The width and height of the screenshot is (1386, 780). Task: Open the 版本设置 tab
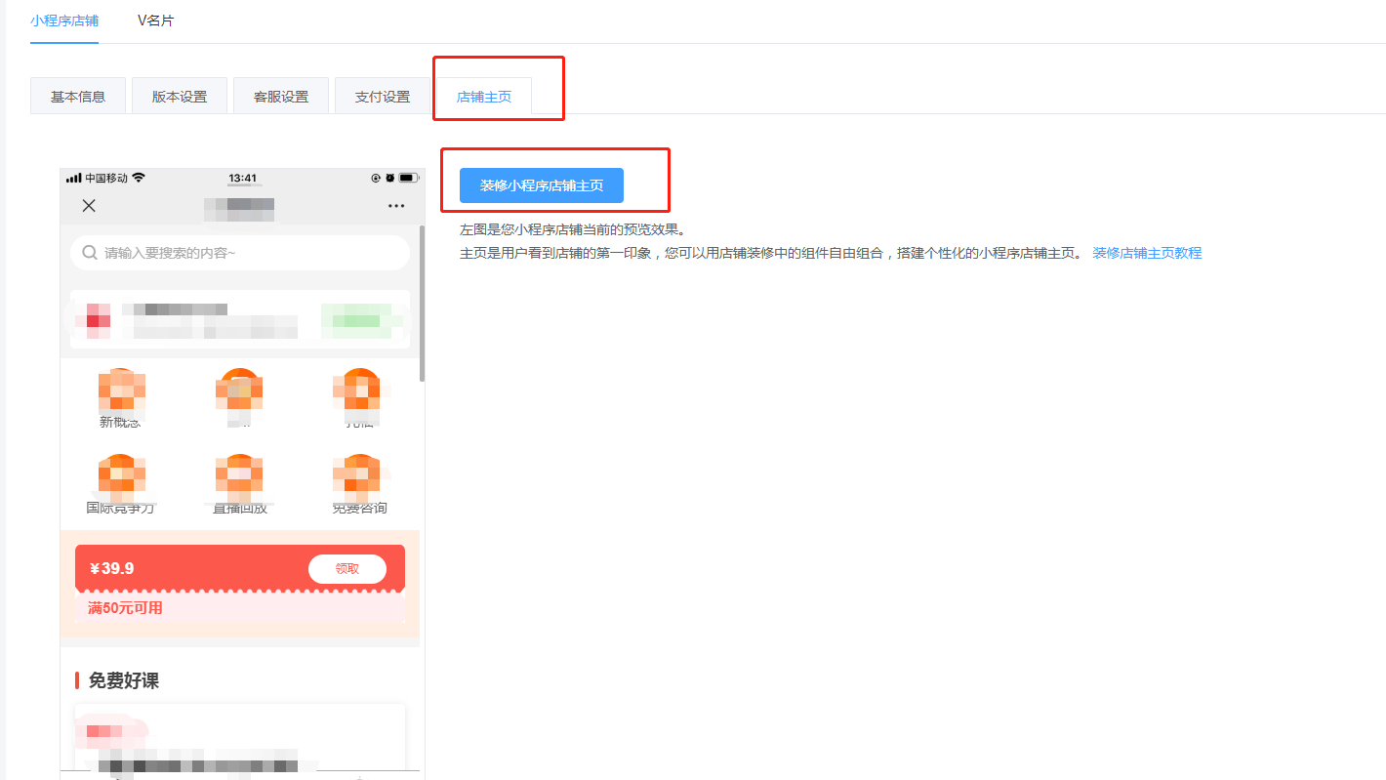[180, 97]
